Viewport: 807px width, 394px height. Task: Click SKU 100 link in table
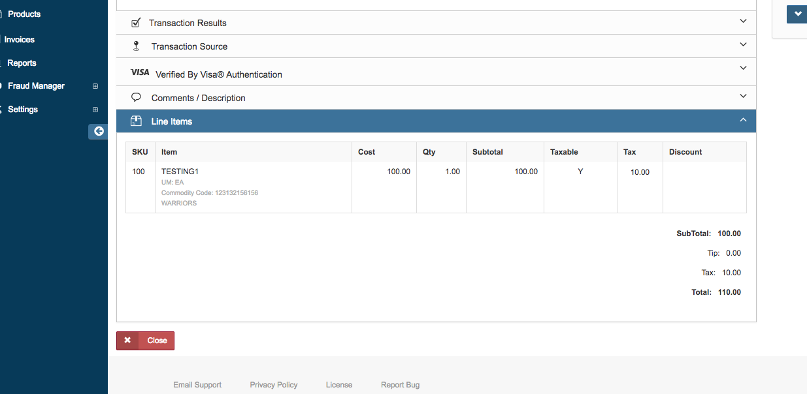pos(139,172)
